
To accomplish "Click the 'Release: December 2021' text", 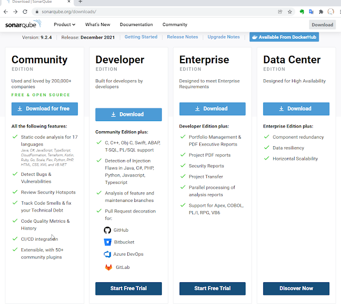I will pyautogui.click(x=88, y=37).
